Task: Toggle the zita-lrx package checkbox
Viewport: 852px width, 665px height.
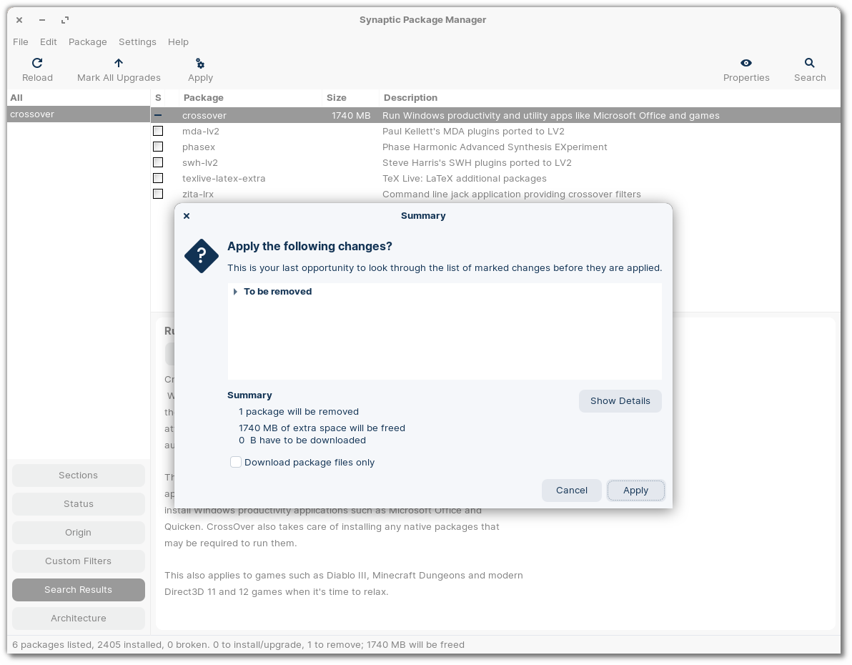Action: 158,194
